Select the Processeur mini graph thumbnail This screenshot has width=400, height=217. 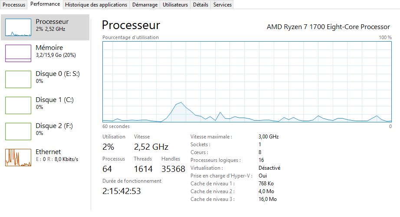(18, 27)
